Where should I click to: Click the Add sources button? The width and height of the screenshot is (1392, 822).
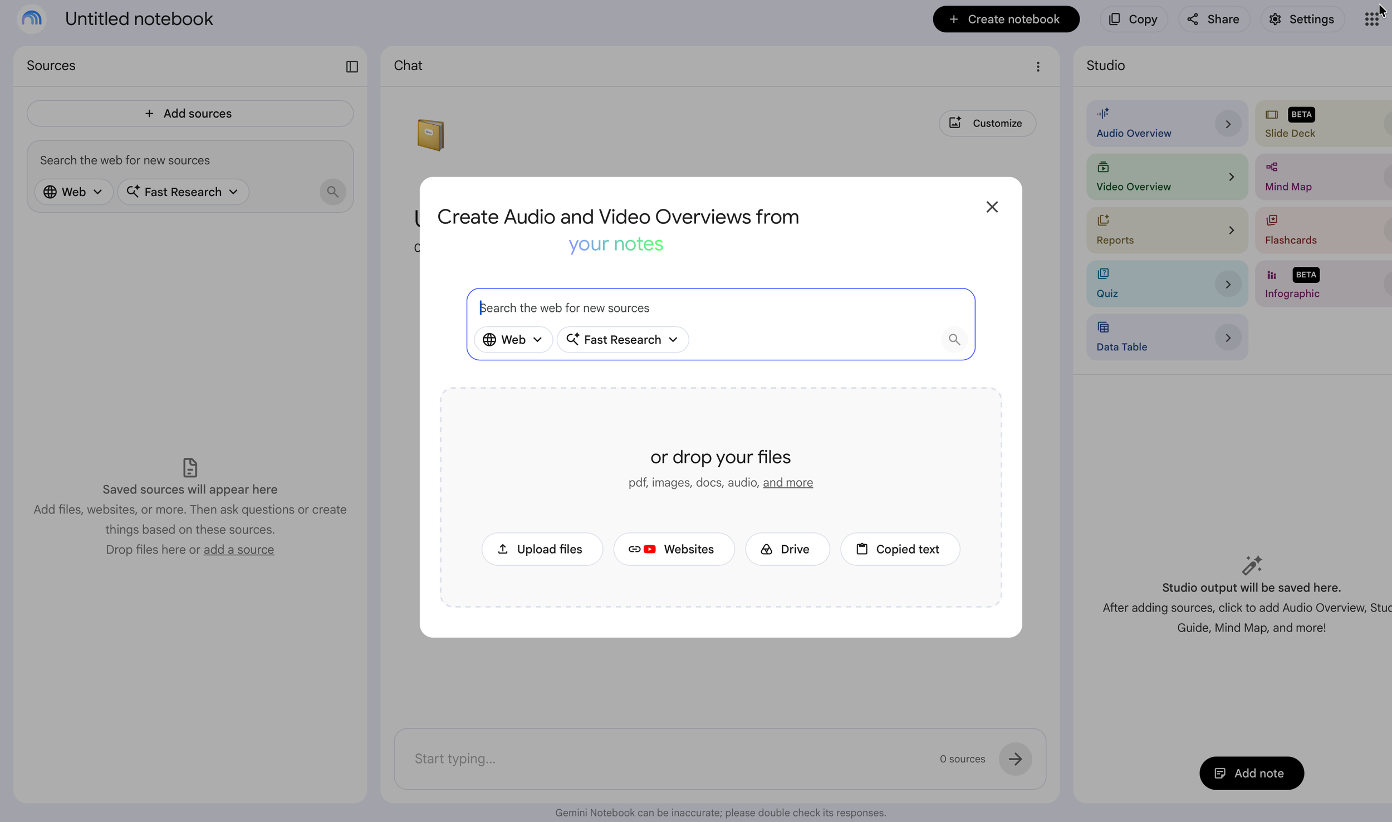(x=190, y=113)
